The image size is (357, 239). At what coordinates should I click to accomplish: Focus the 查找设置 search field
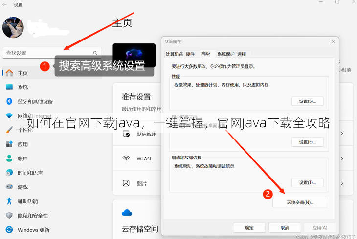coord(52,53)
